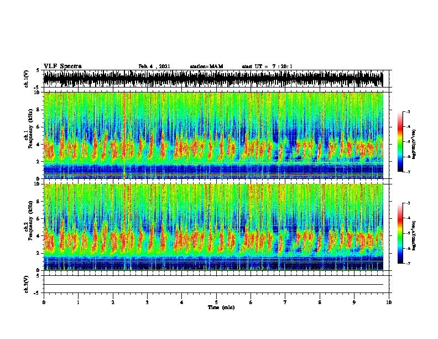Click time axis tick label "3"
Screen dimensions: 438x339
click(x=147, y=302)
